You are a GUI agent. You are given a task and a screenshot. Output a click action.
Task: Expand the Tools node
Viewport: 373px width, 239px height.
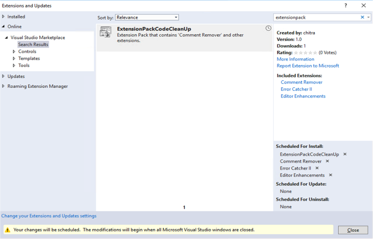(x=14, y=65)
